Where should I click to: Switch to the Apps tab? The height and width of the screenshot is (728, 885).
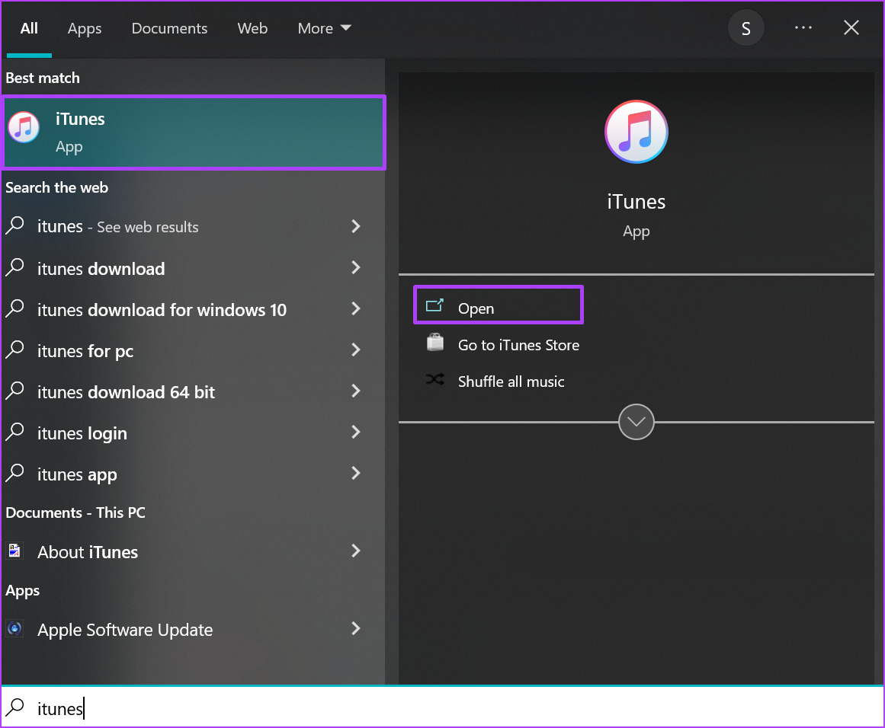(x=84, y=28)
